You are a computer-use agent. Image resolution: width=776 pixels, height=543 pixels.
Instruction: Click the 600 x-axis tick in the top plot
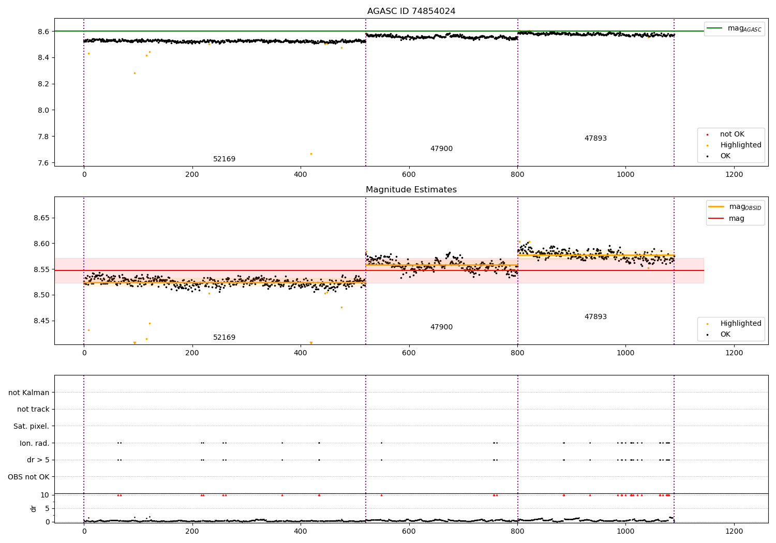[409, 175]
